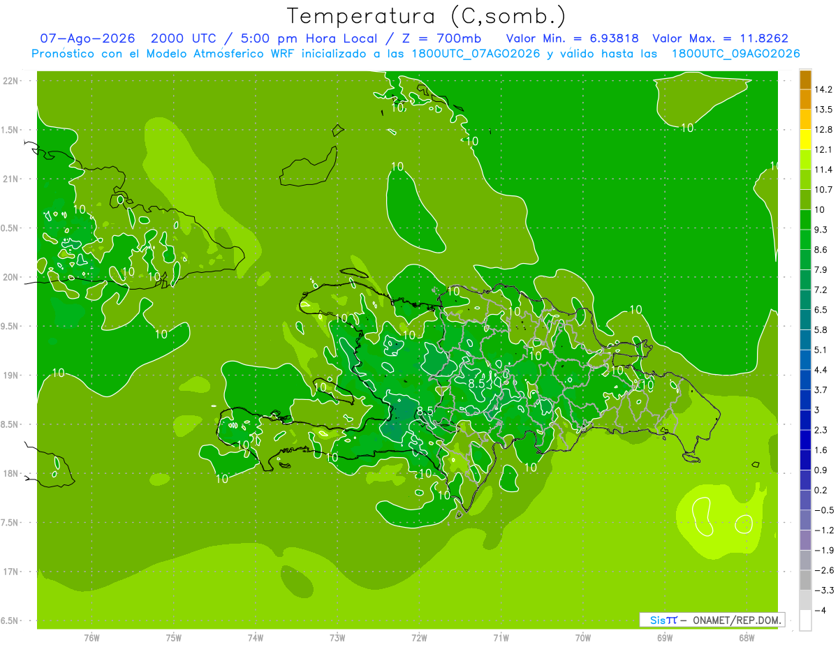Click the '6.5N' latitude axis label
Image resolution: width=838 pixels, height=647 pixels.
(10, 620)
